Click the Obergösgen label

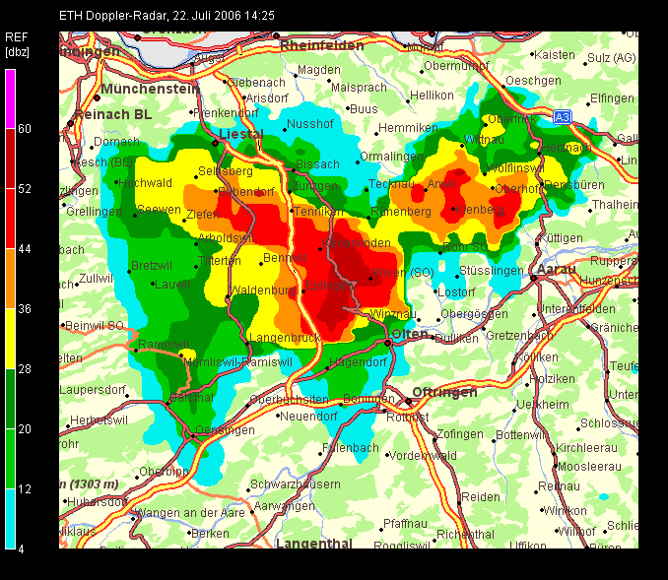[x=474, y=314]
